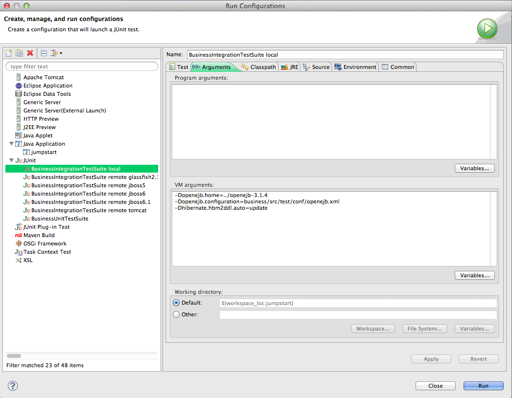Select BusinessIntegrationTestSuite remote jboss6 configuration

(84, 194)
